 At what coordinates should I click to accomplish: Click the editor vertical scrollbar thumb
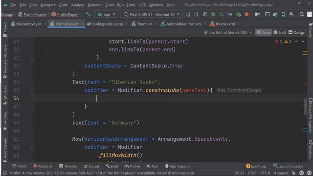(305, 107)
